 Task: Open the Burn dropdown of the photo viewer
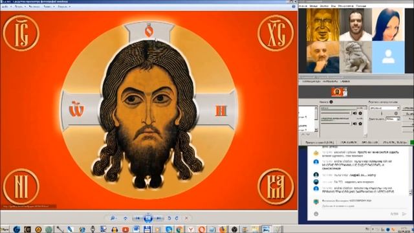49,6
